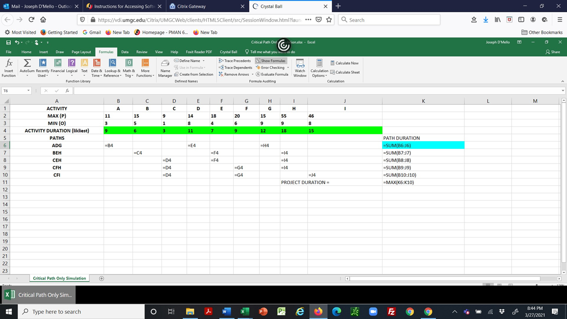
Task: Open the Logical functions library
Action: coord(72,68)
